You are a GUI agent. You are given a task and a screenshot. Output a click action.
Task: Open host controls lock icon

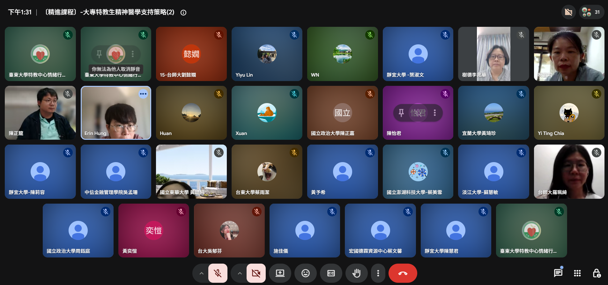[x=597, y=273]
